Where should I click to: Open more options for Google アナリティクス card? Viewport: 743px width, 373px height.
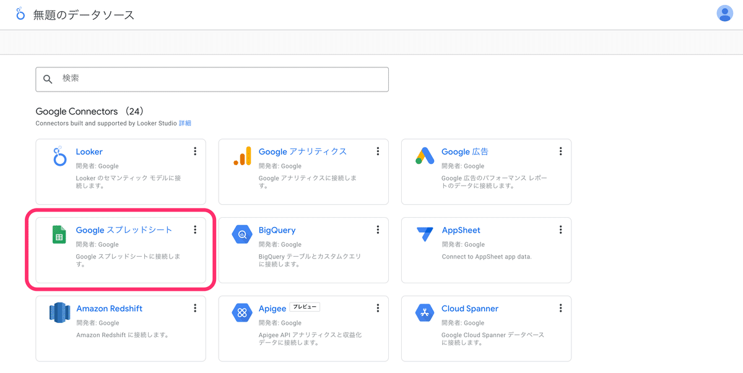point(378,152)
